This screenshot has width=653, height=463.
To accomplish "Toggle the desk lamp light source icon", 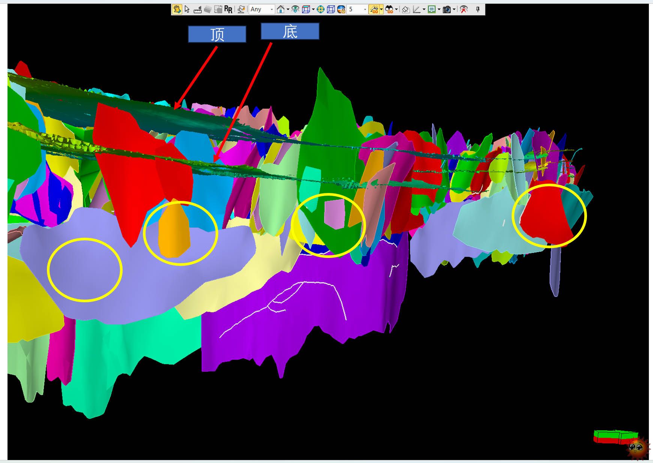I will click(242, 9).
